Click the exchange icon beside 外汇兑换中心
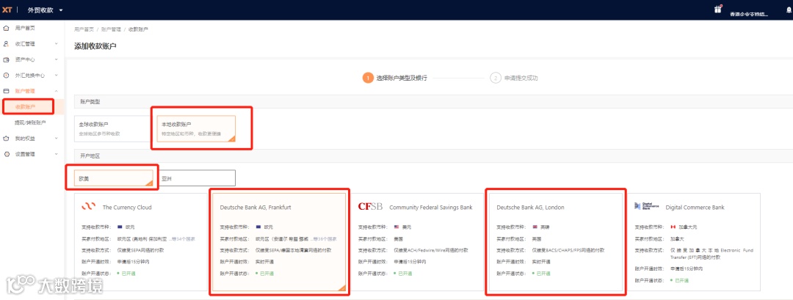The width and height of the screenshot is (793, 300). (x=6, y=76)
